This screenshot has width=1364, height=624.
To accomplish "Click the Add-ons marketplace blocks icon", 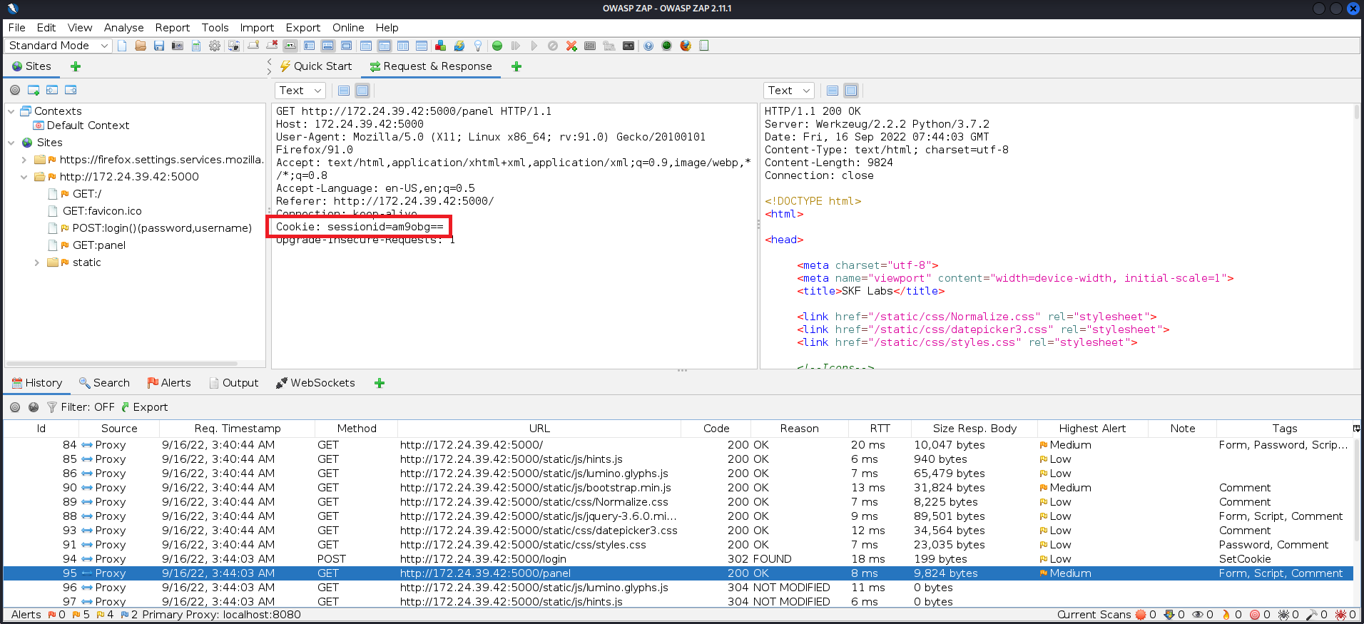I will (x=440, y=46).
